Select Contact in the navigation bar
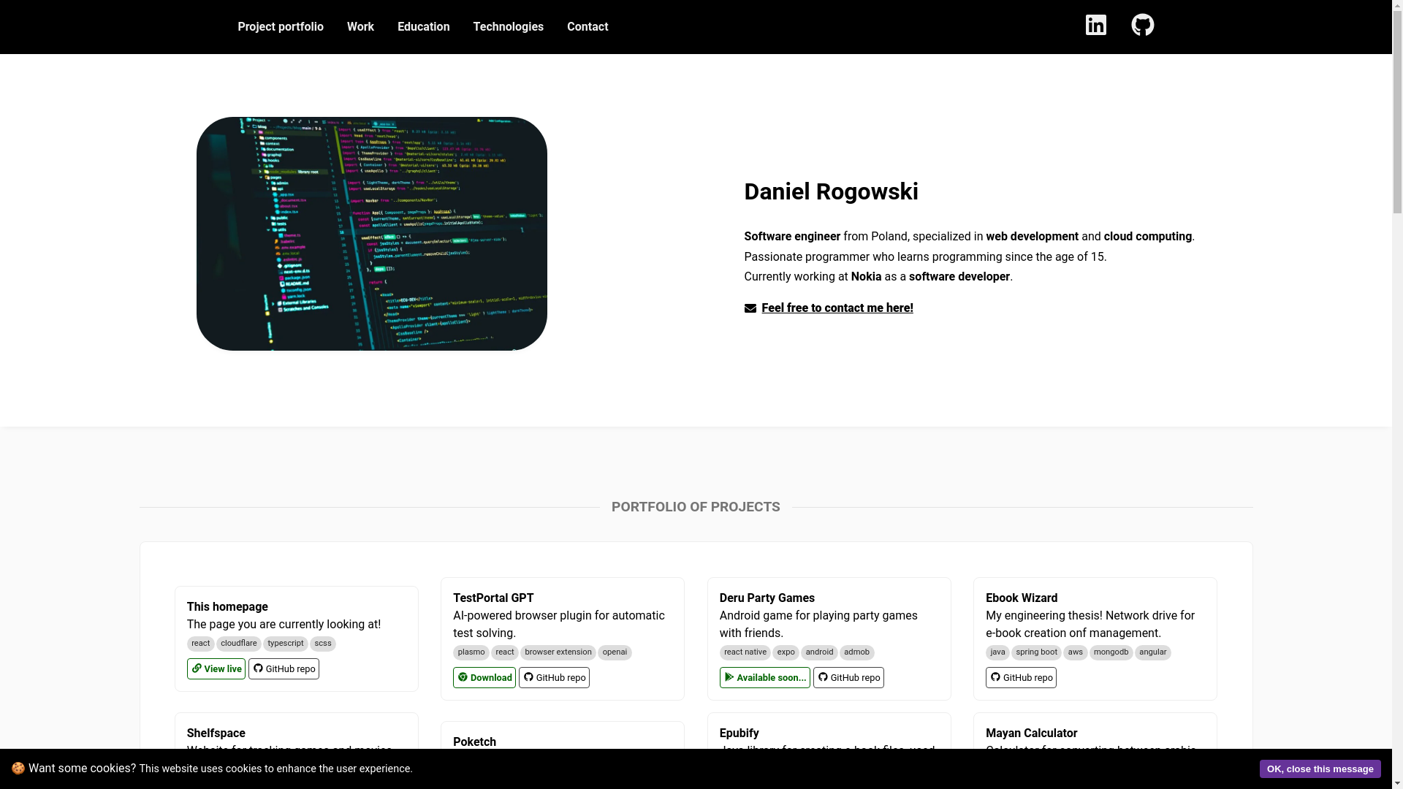Screen dimensions: 1403x789 pos(588,27)
